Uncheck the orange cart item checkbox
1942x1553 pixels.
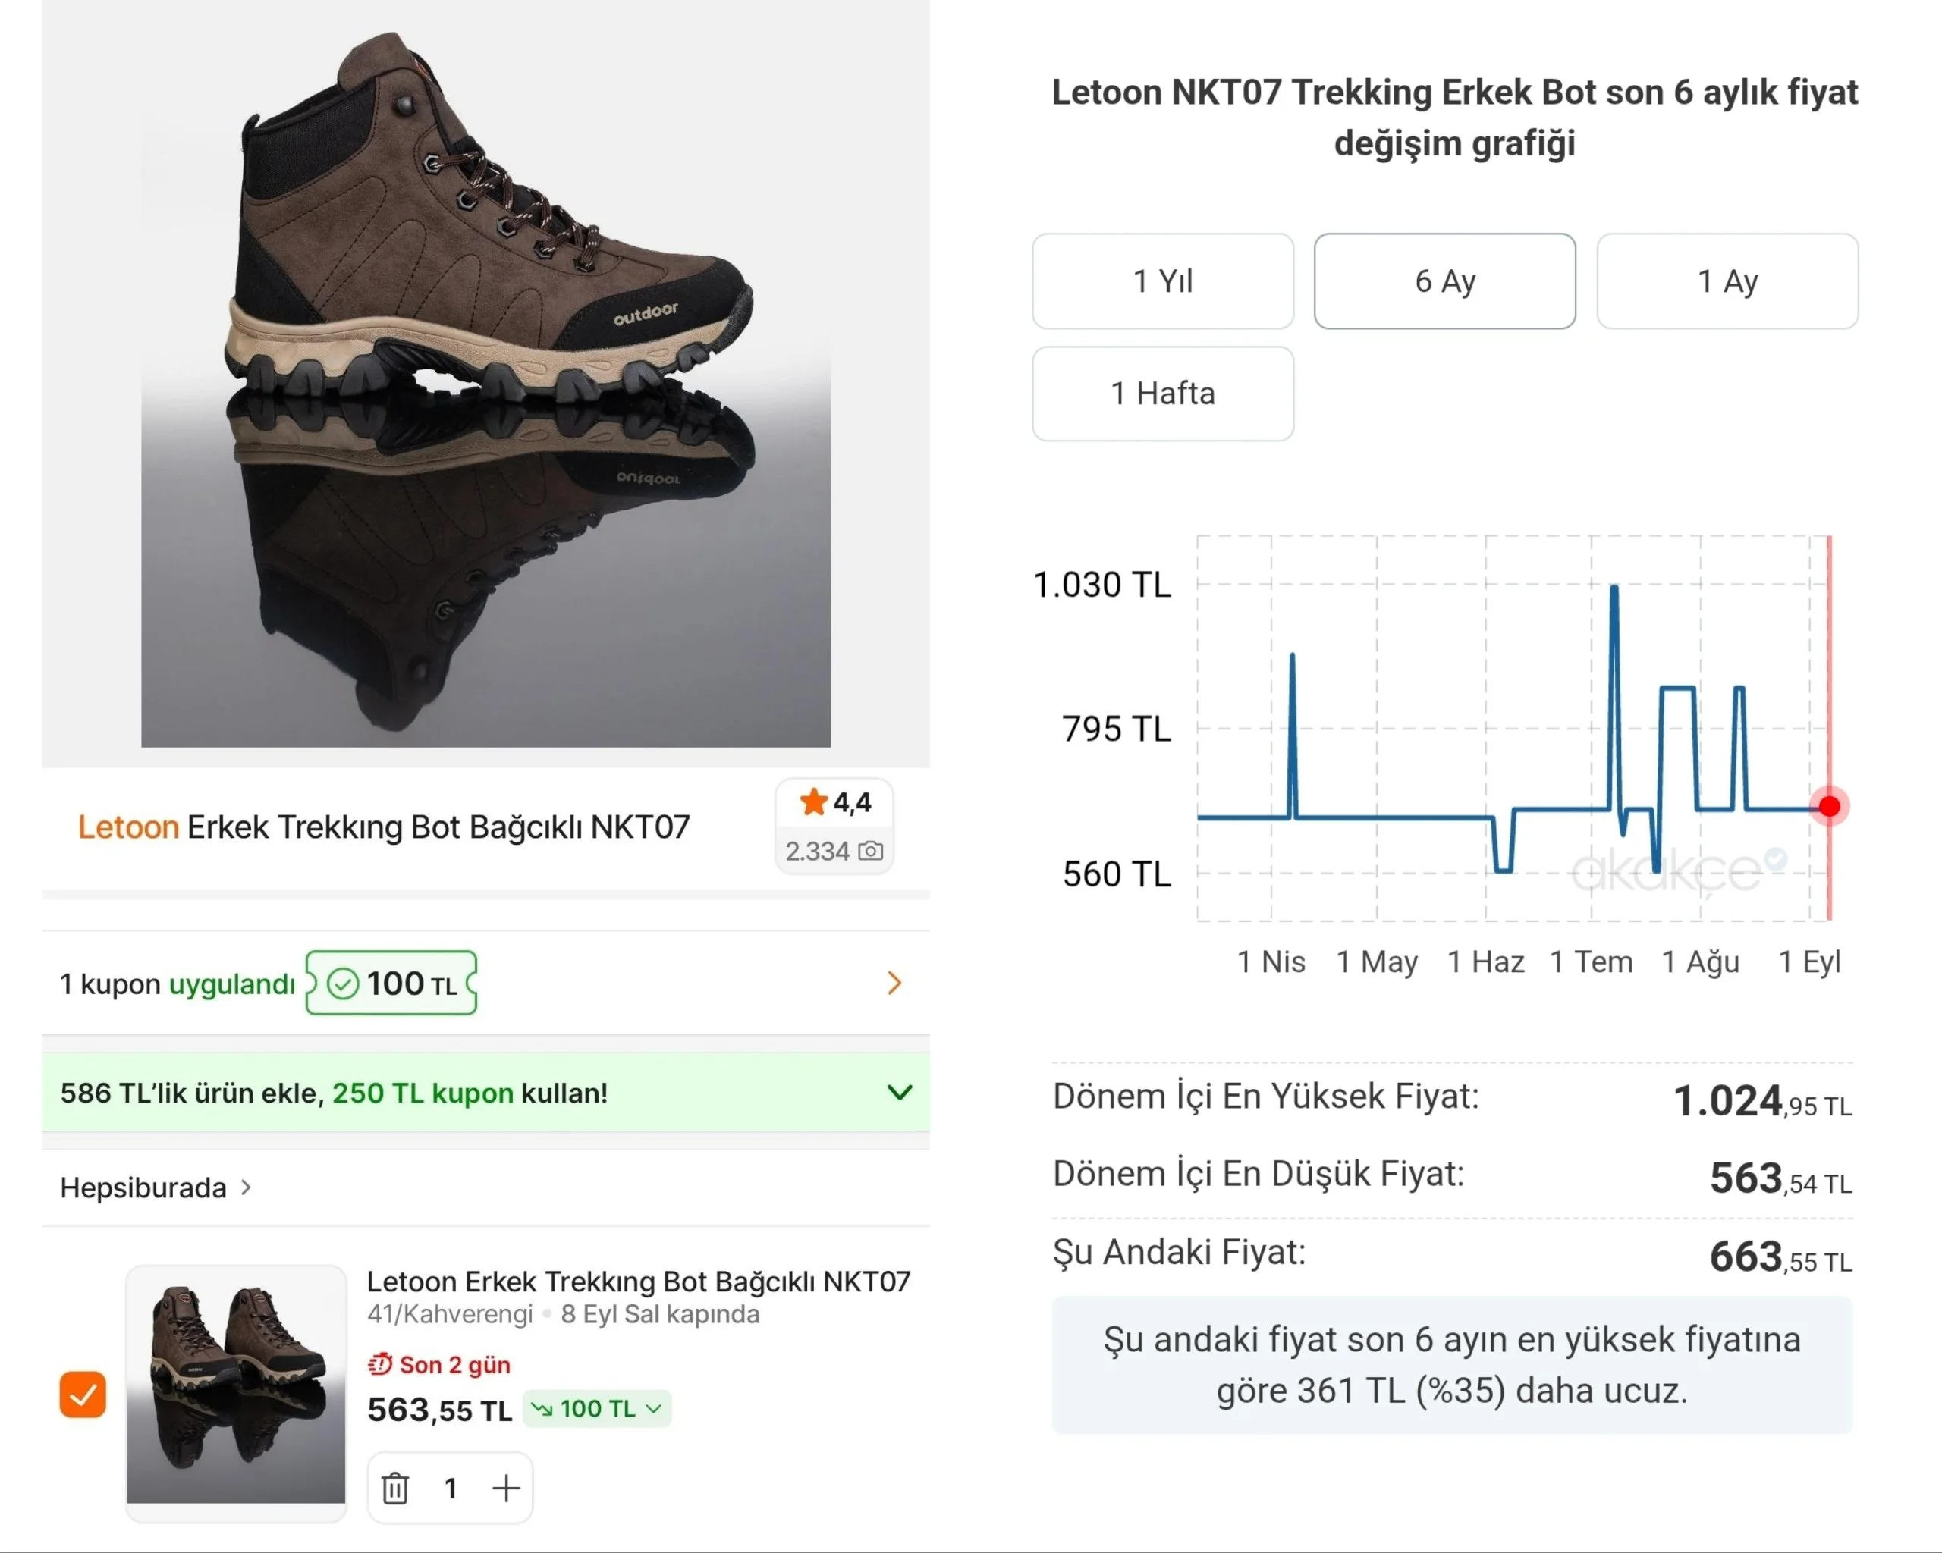pos(83,1394)
